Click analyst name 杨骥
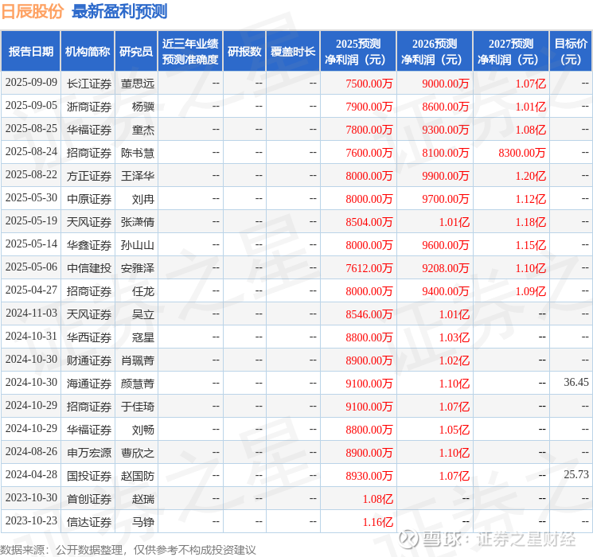The image size is (593, 557). pyautogui.click(x=143, y=107)
